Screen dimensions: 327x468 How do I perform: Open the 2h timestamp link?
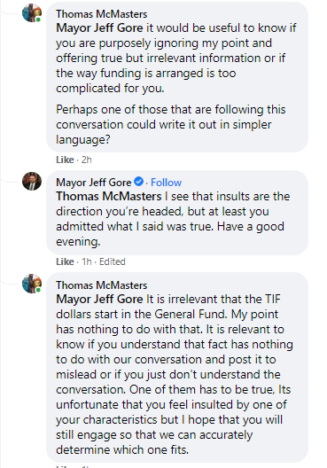point(87,160)
